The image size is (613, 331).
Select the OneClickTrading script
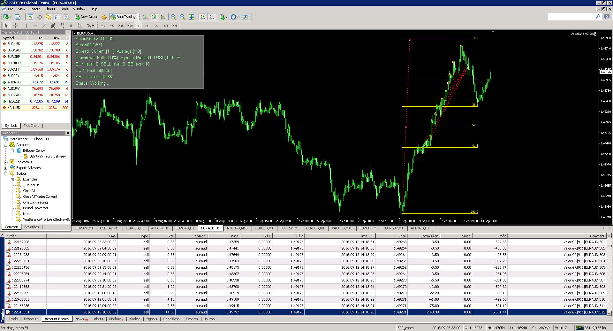[x=35, y=202]
